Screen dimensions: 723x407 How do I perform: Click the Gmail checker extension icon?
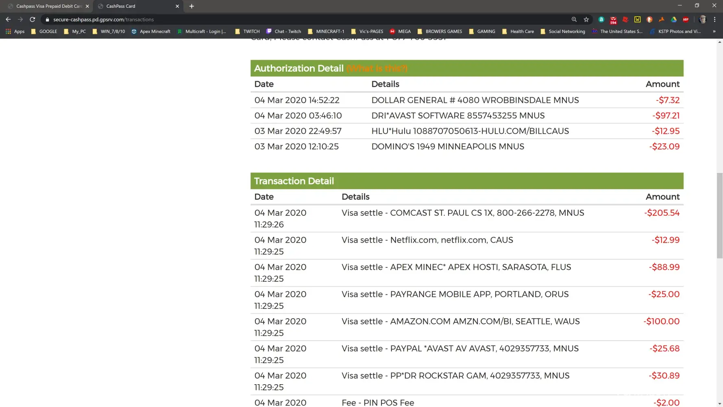(x=613, y=20)
